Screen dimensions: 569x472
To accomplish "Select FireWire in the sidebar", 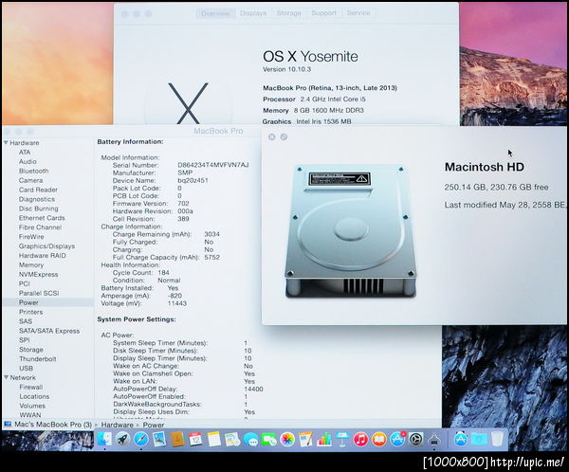I will click(x=31, y=237).
